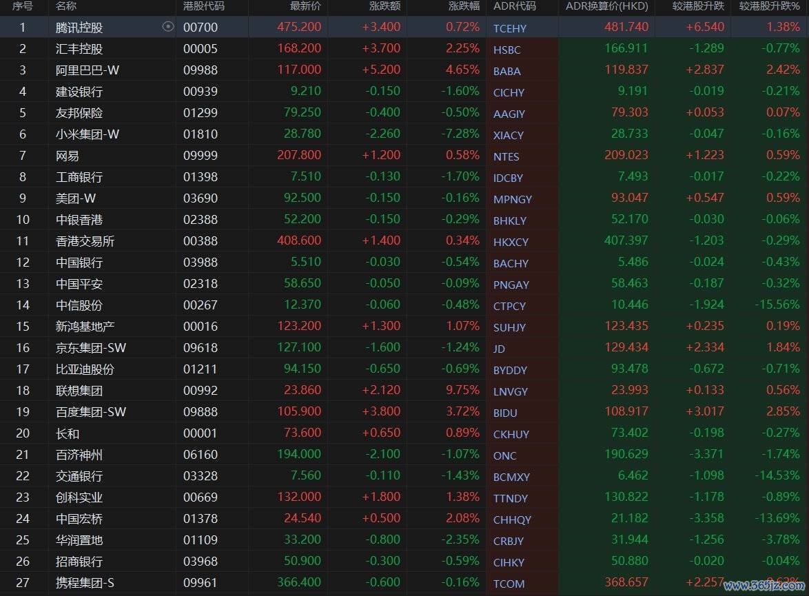Viewport: 809px width, 596px height.
Task: Click the BIDU ADR code
Action: [505, 413]
